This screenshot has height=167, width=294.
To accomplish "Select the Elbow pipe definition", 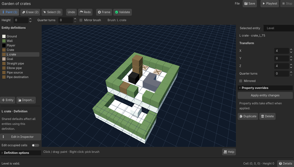I will click(21, 68).
